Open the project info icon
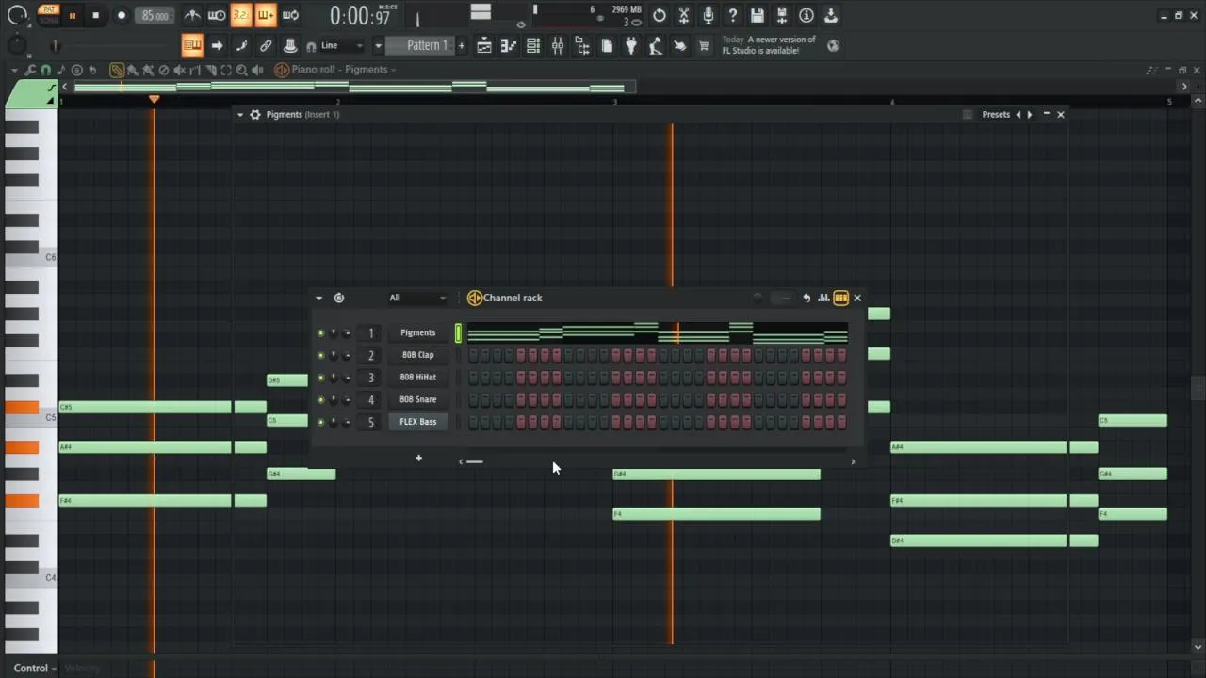This screenshot has width=1206, height=678. tap(807, 15)
